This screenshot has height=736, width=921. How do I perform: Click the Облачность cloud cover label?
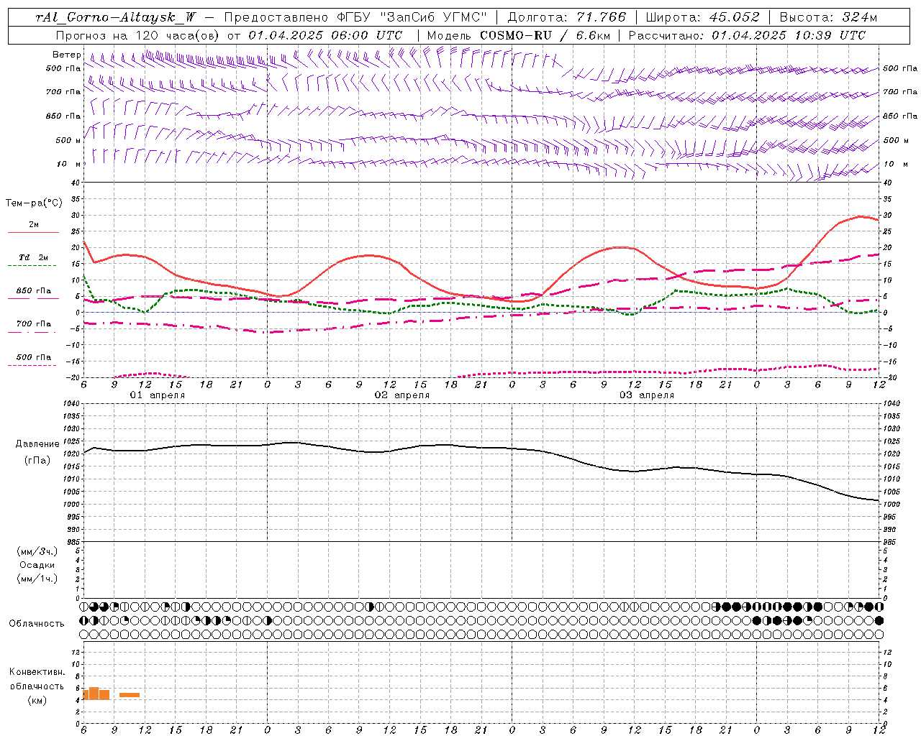36,624
